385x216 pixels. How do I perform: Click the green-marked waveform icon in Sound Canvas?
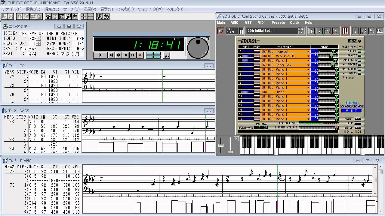coord(328,31)
